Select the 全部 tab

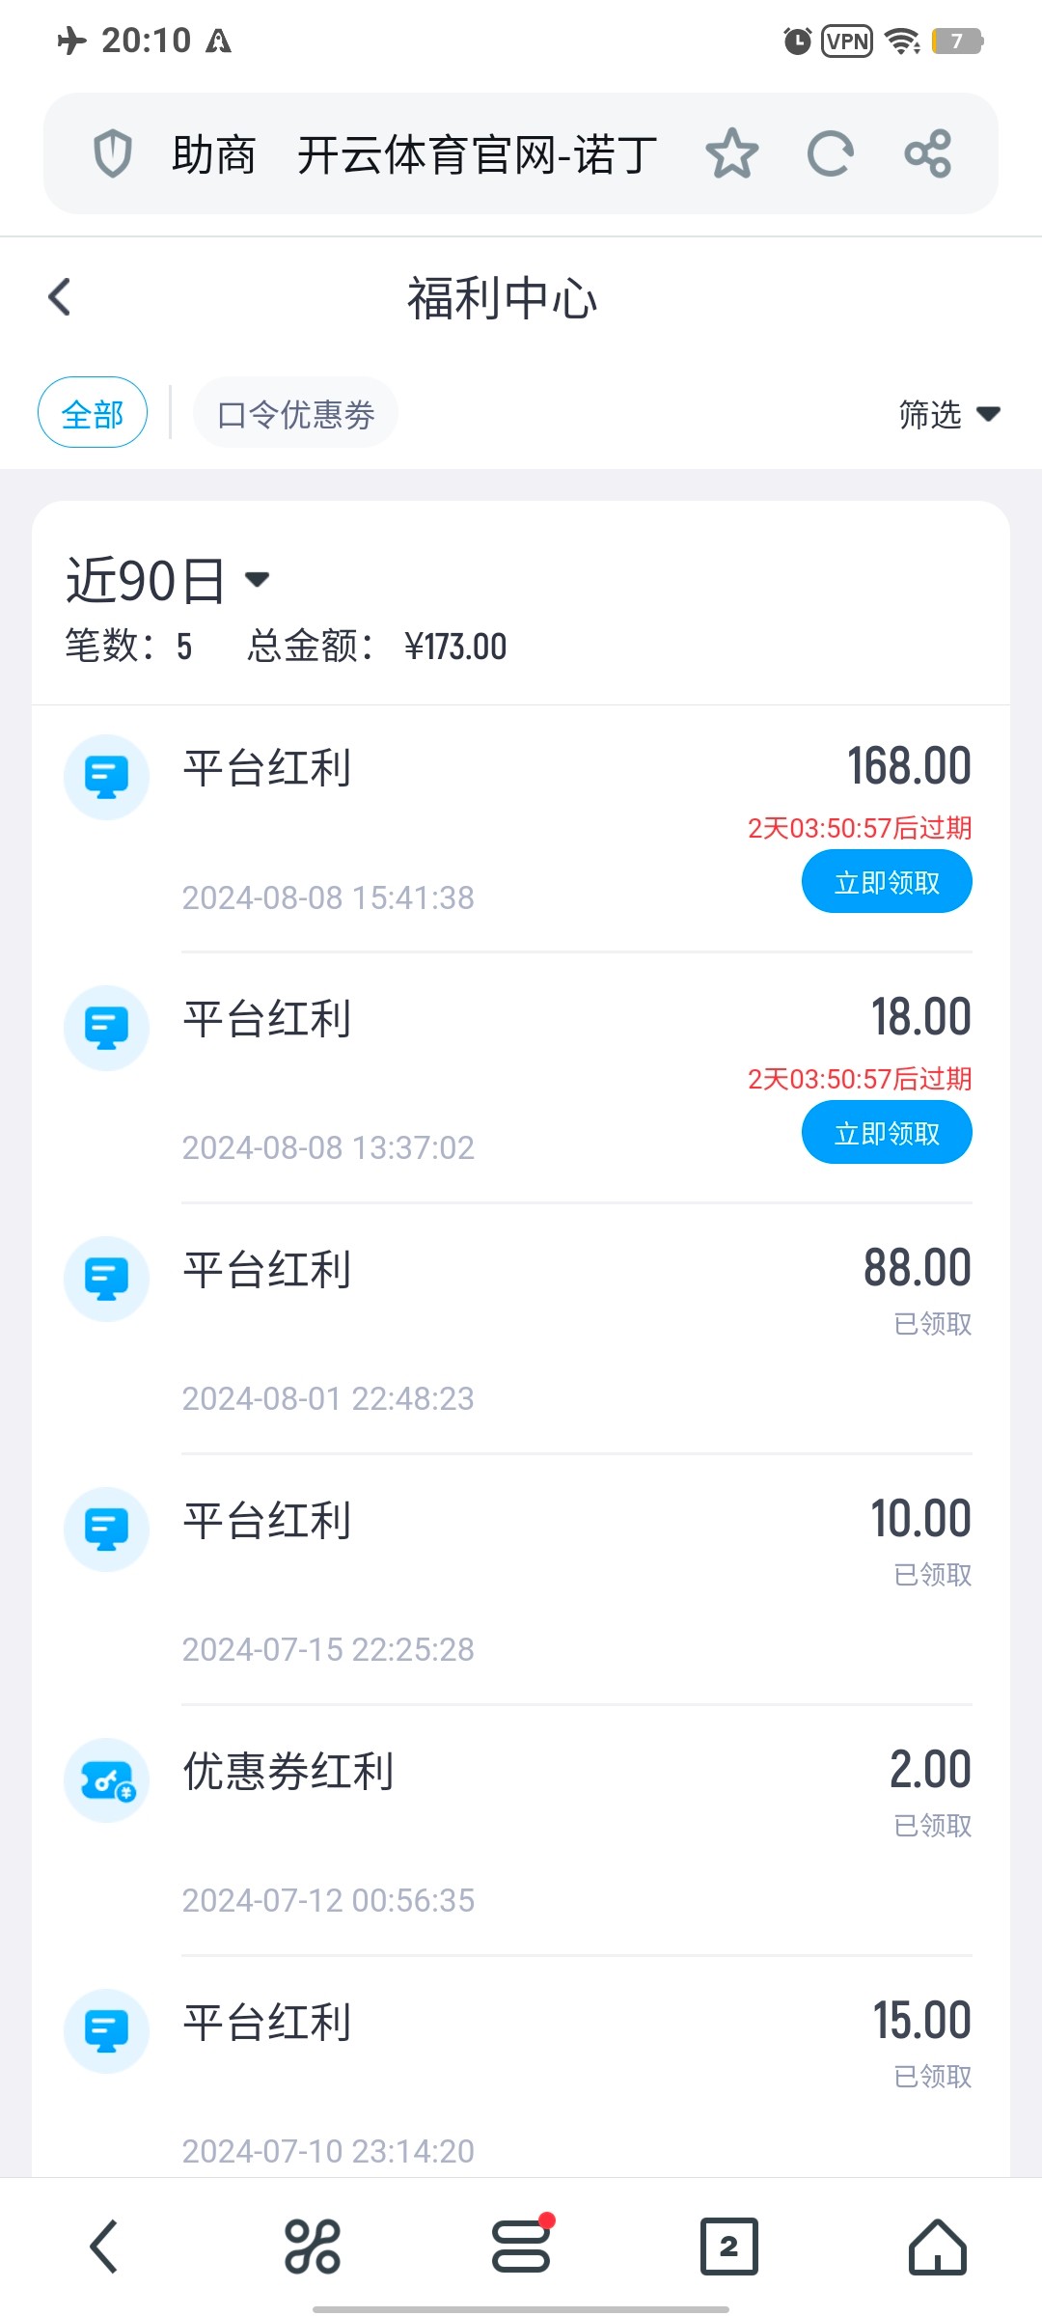click(x=93, y=413)
